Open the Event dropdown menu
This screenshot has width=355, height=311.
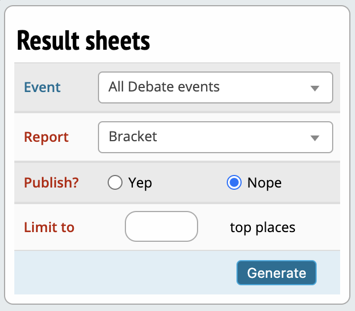click(215, 87)
